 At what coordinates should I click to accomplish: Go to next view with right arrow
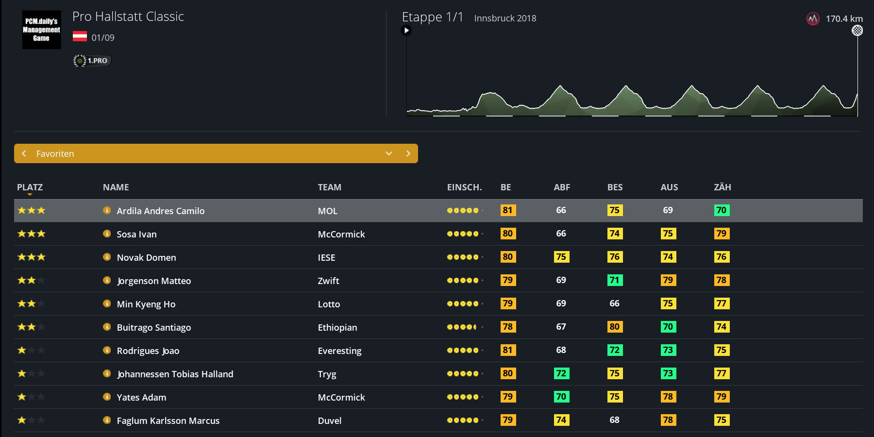408,153
